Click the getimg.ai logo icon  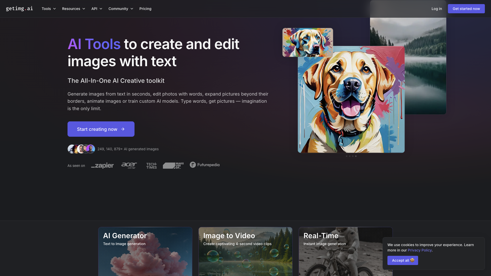(19, 8)
